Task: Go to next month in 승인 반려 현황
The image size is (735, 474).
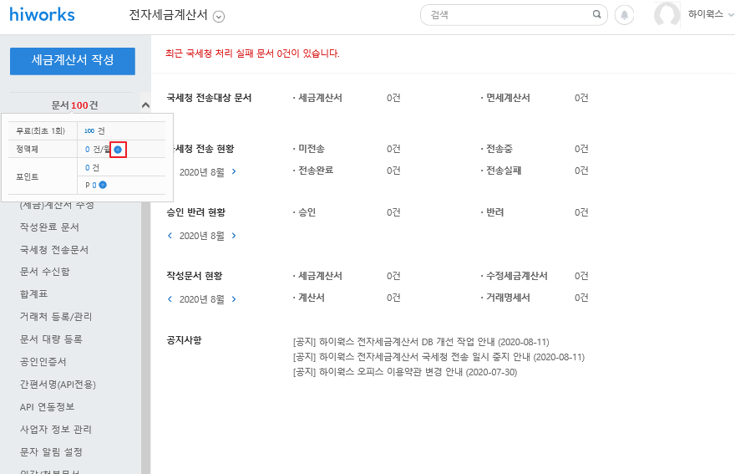Action: [x=234, y=236]
